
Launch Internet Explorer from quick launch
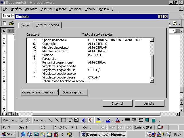click(x=23, y=134)
